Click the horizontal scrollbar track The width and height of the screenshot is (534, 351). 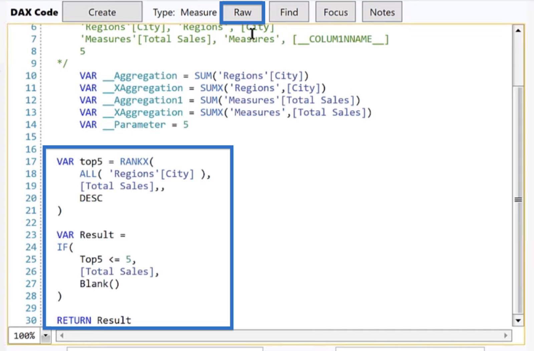(284, 335)
